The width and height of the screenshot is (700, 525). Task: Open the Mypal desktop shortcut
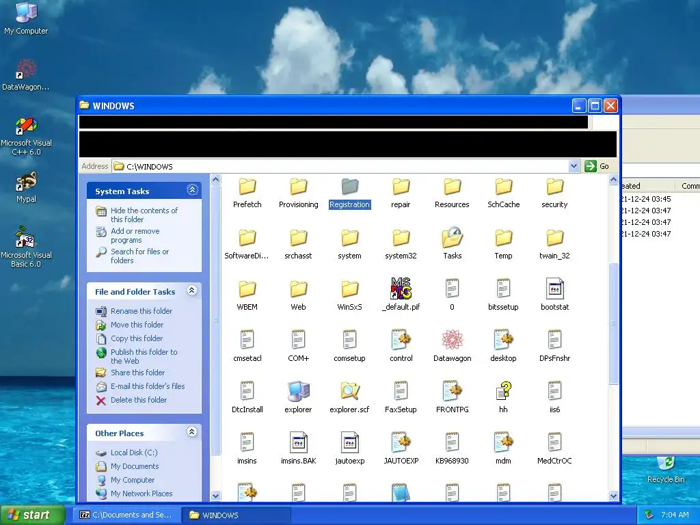pyautogui.click(x=26, y=187)
